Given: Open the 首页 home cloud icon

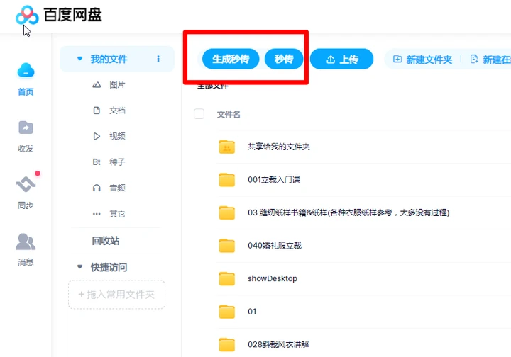Looking at the screenshot, I should (x=26, y=70).
